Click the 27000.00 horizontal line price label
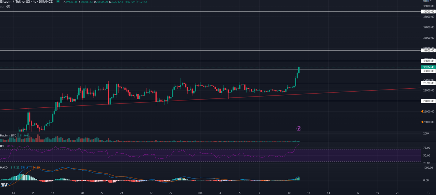This screenshot has width=436, height=195. 428,101
